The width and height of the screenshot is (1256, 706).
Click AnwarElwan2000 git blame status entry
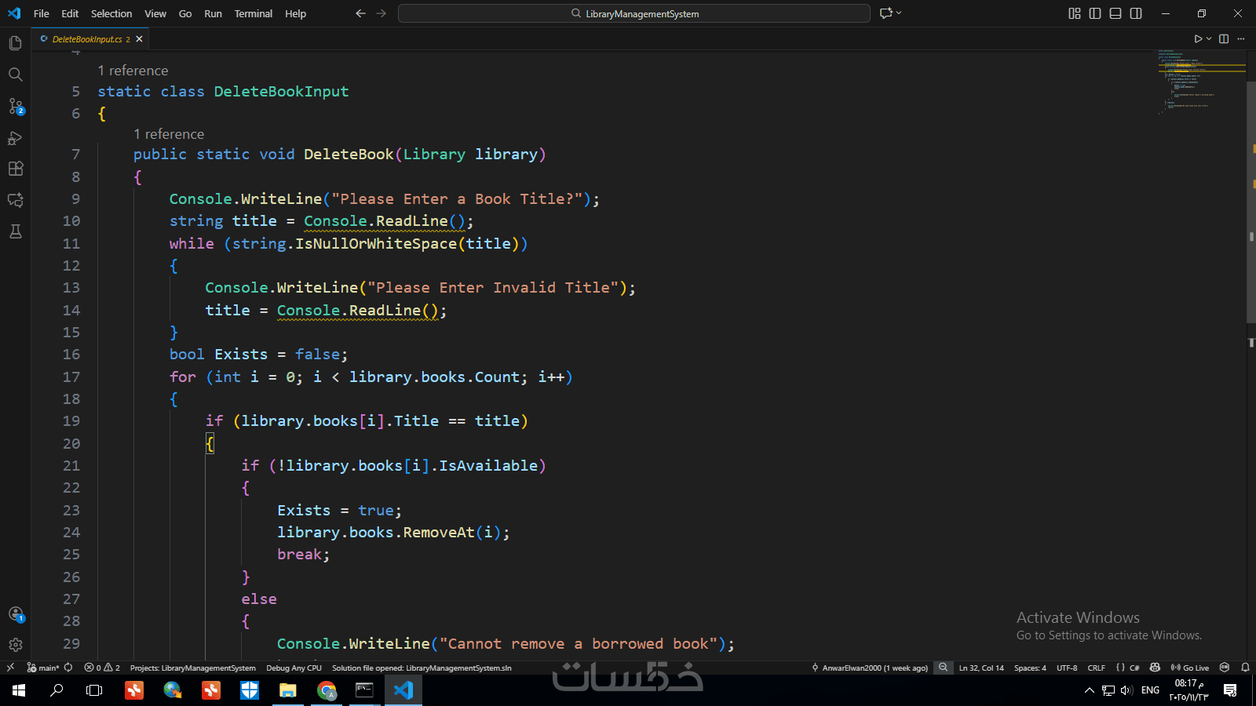point(870,668)
